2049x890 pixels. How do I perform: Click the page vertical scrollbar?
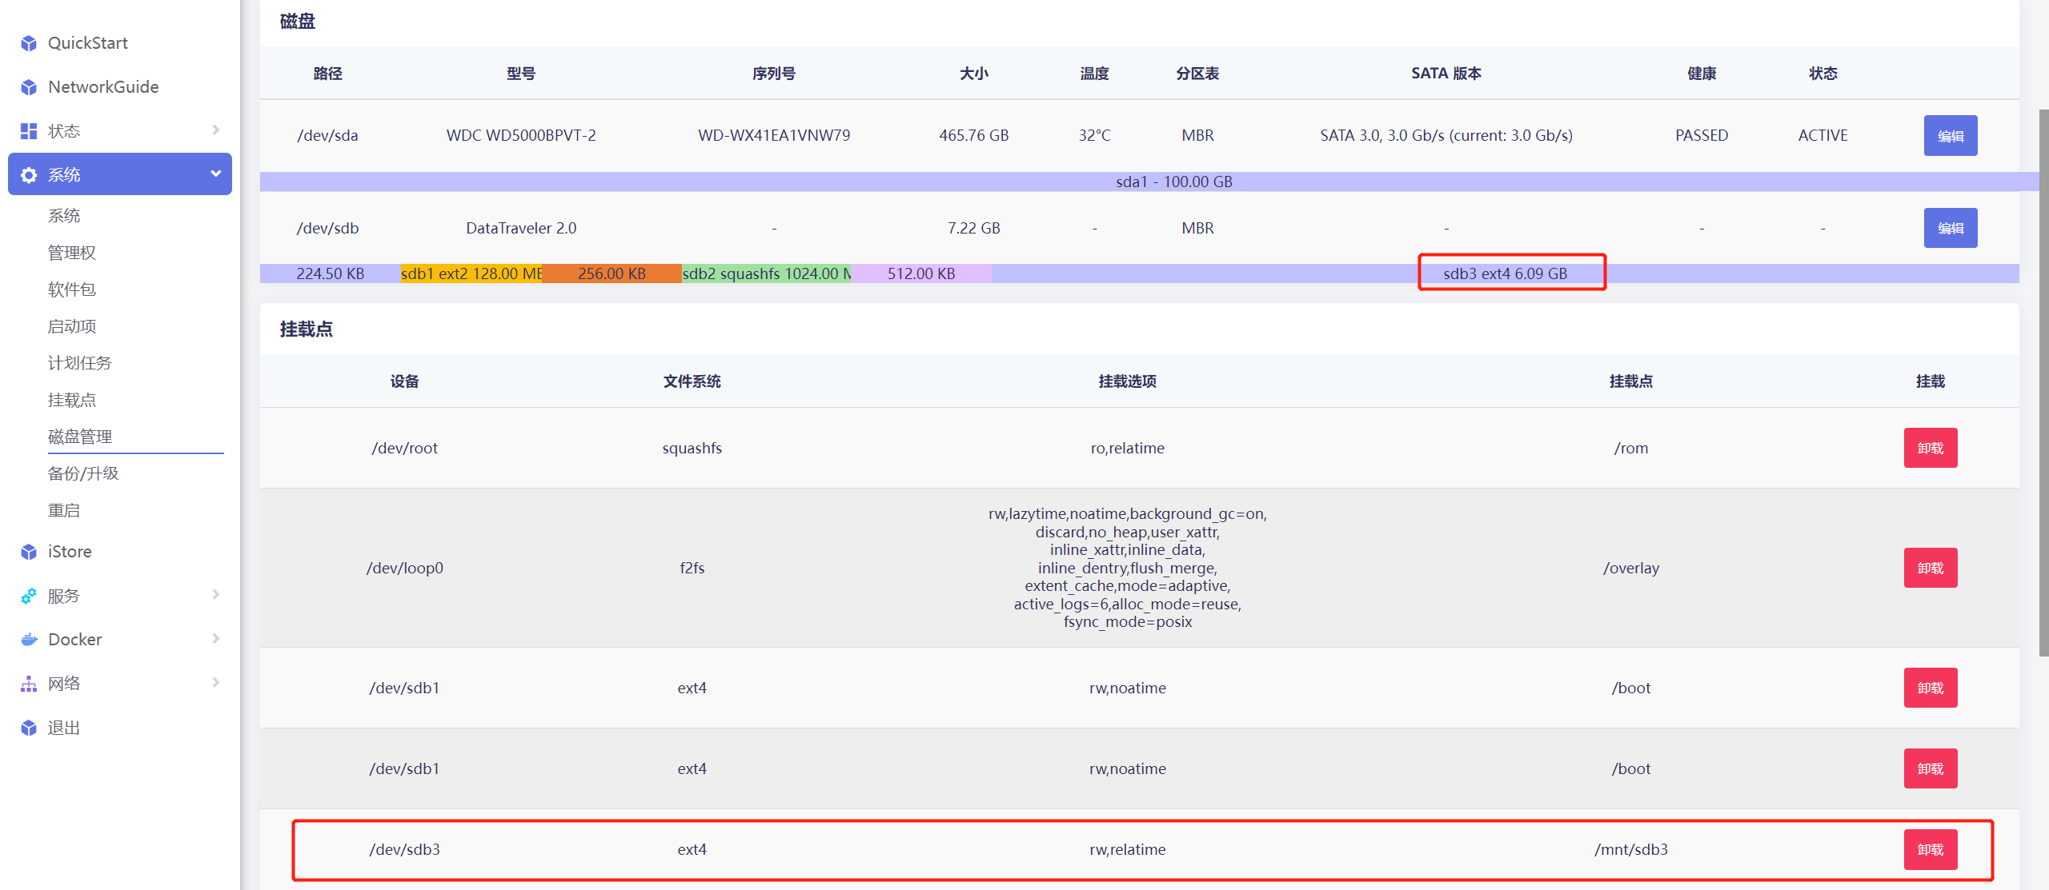click(2043, 384)
